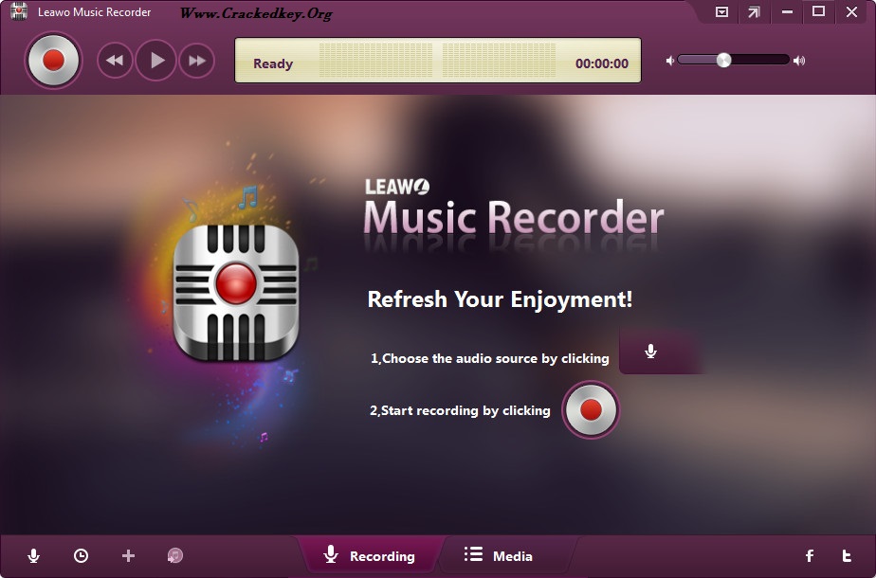Click the rewind playback button
Image resolution: width=876 pixels, height=578 pixels.
115,61
